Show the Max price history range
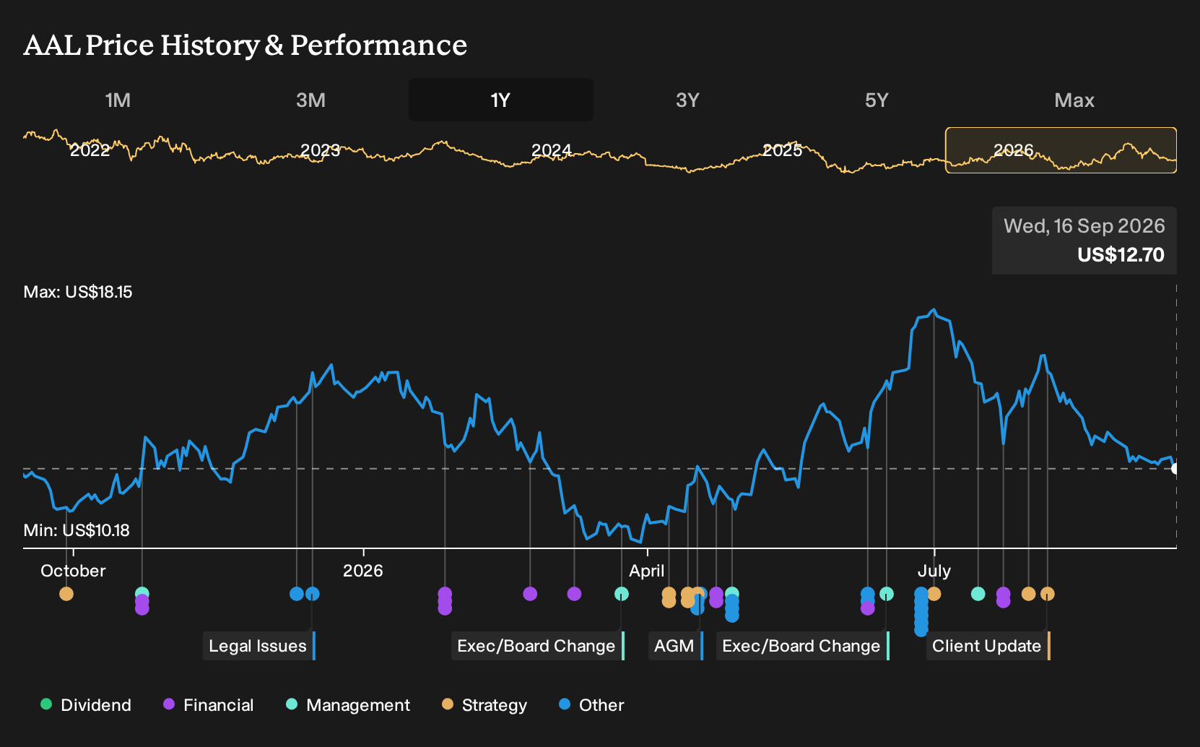The height and width of the screenshot is (747, 1200). [x=1074, y=100]
